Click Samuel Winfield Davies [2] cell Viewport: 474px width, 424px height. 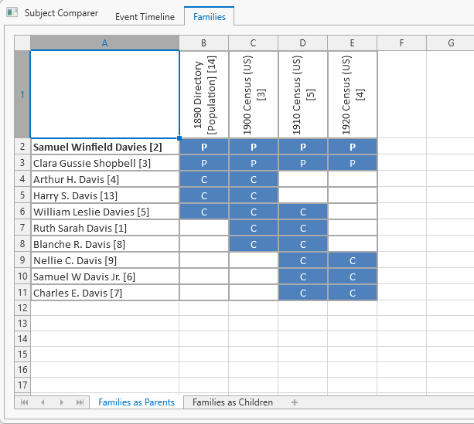click(x=104, y=147)
